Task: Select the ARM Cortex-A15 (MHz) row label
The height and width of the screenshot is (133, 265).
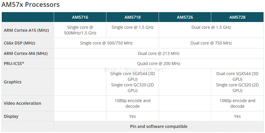Action: (x=26, y=30)
